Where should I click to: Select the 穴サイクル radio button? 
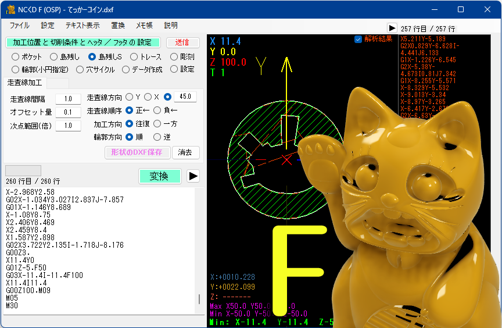coord(80,70)
